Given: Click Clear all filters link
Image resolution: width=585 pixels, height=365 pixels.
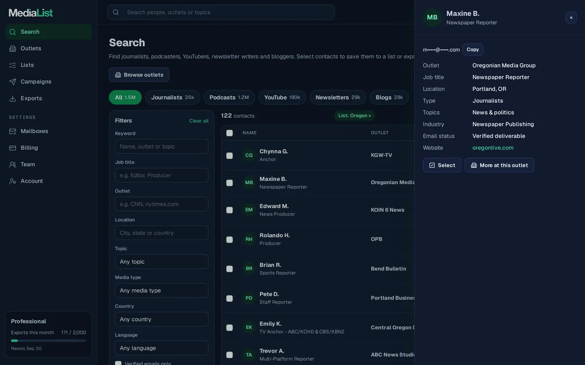Looking at the screenshot, I should tap(199, 121).
